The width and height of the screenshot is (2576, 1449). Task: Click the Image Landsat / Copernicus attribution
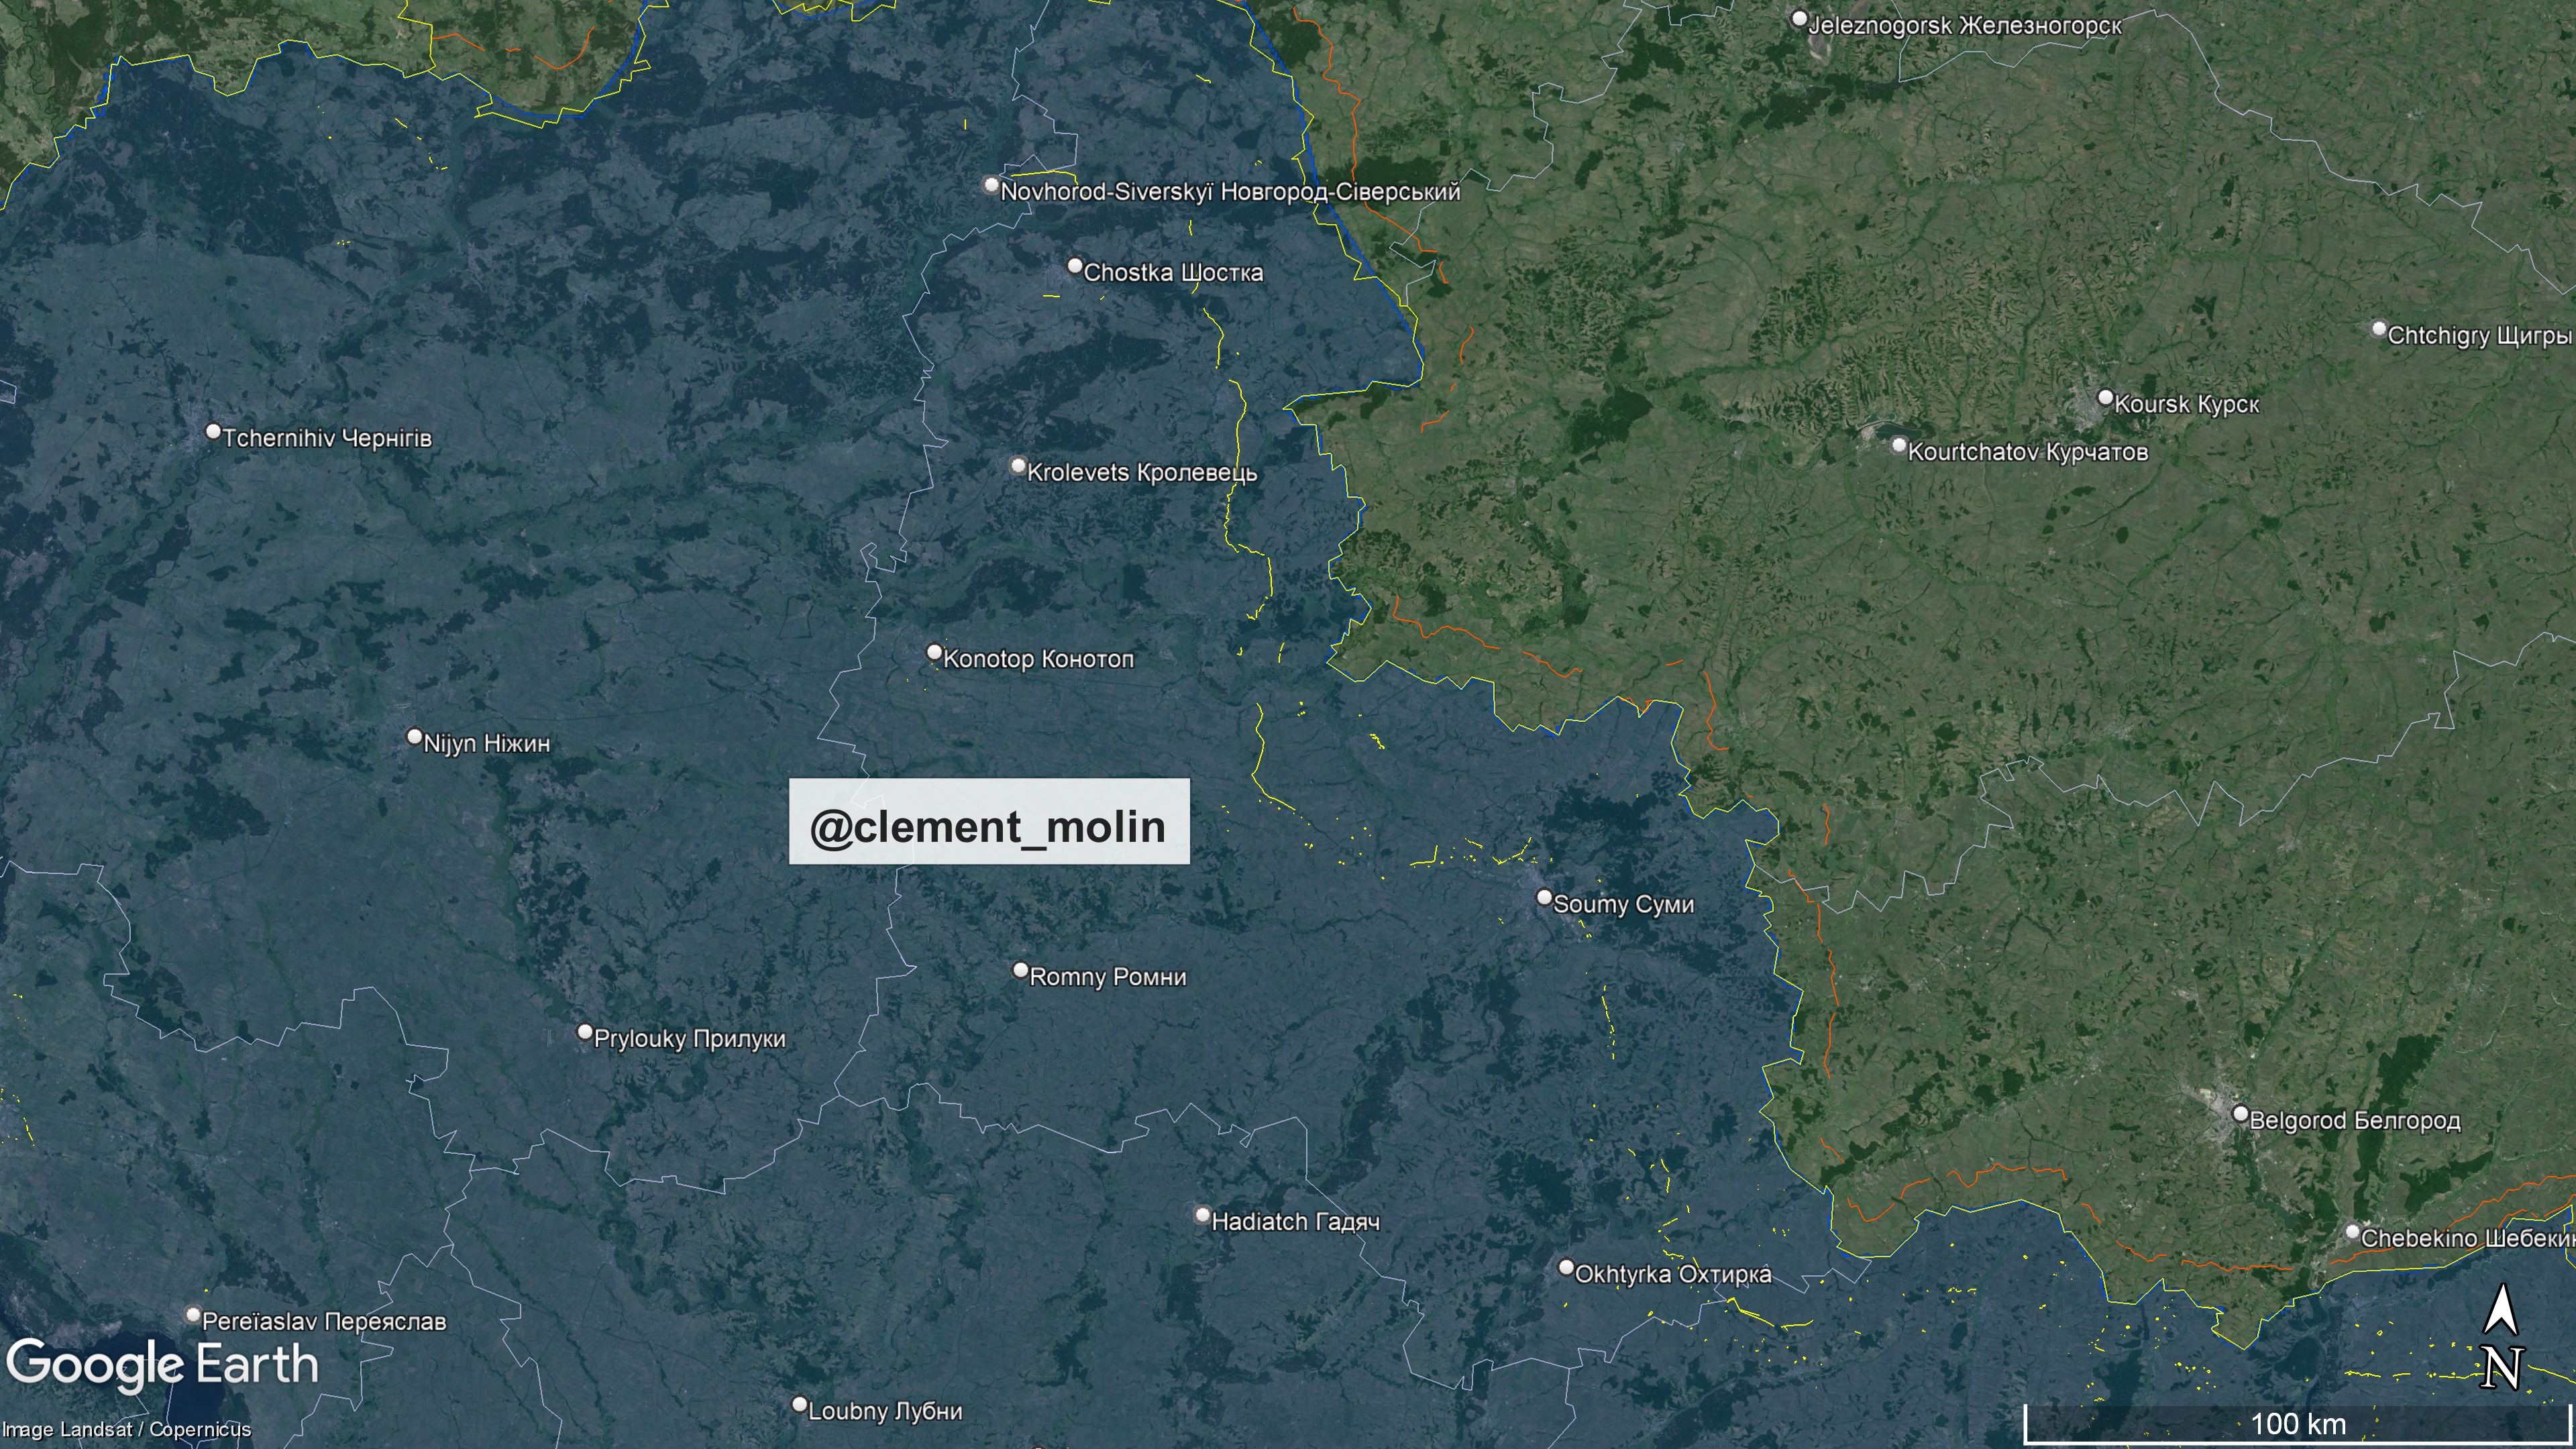point(127,1430)
